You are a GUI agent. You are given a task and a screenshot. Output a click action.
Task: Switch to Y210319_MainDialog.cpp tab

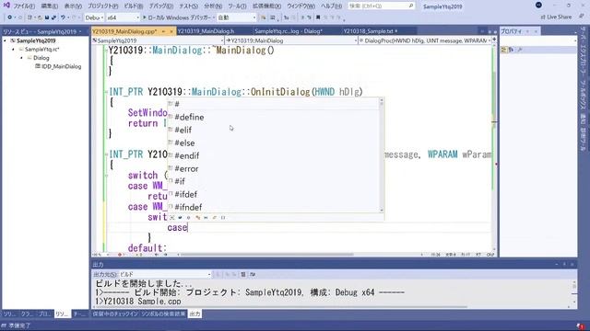pos(125,31)
